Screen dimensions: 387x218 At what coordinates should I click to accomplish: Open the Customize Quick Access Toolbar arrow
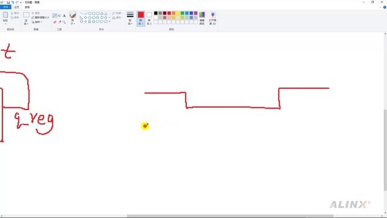pyautogui.click(x=21, y=2)
